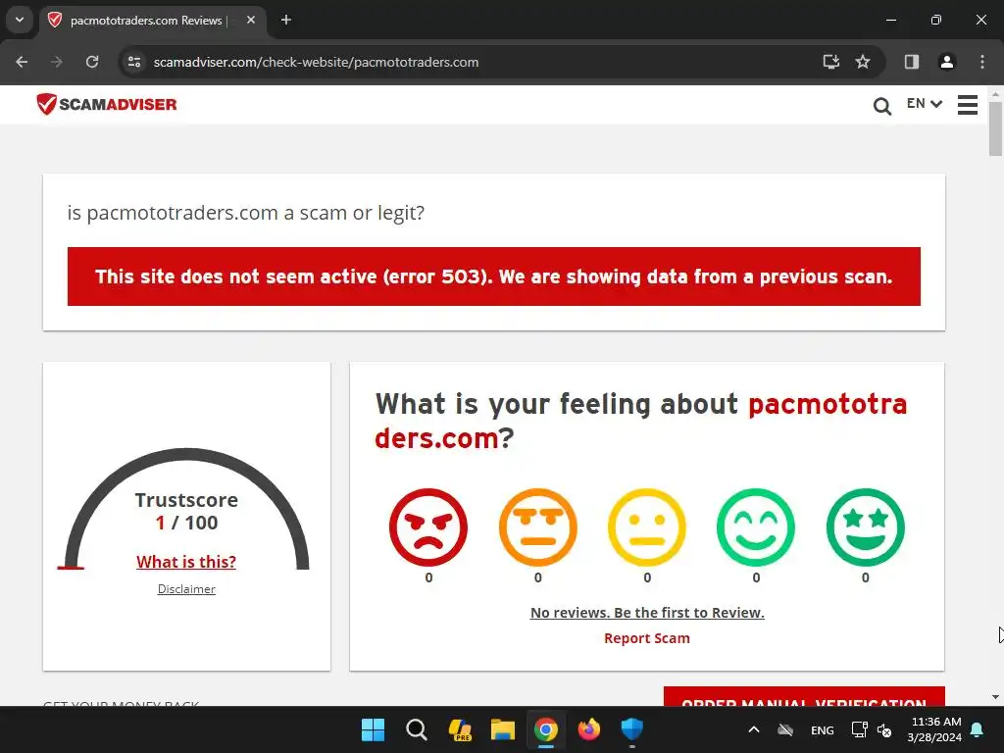The width and height of the screenshot is (1004, 753).
Task: Close the pacmototraders.com Reviews tab
Action: 251,20
